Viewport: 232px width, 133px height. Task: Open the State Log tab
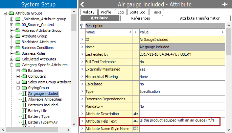137,12
